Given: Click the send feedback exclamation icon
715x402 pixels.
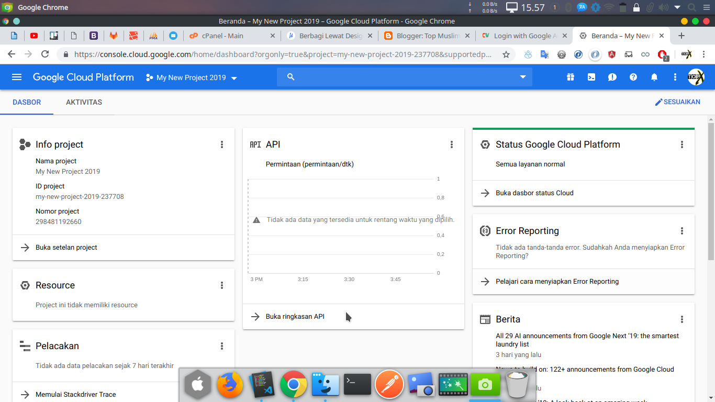Looking at the screenshot, I should coord(612,77).
